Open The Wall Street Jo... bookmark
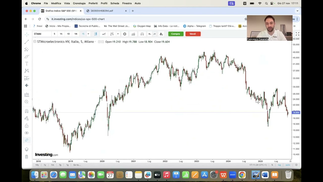 (x=117, y=26)
